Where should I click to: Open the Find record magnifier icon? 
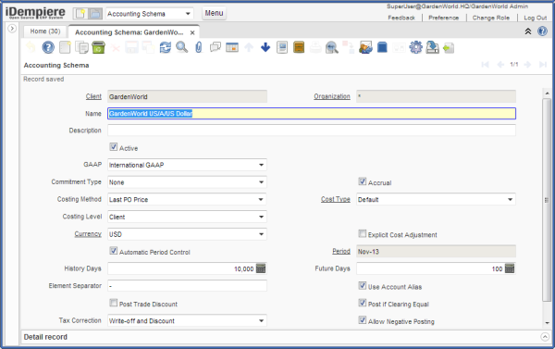click(182, 47)
